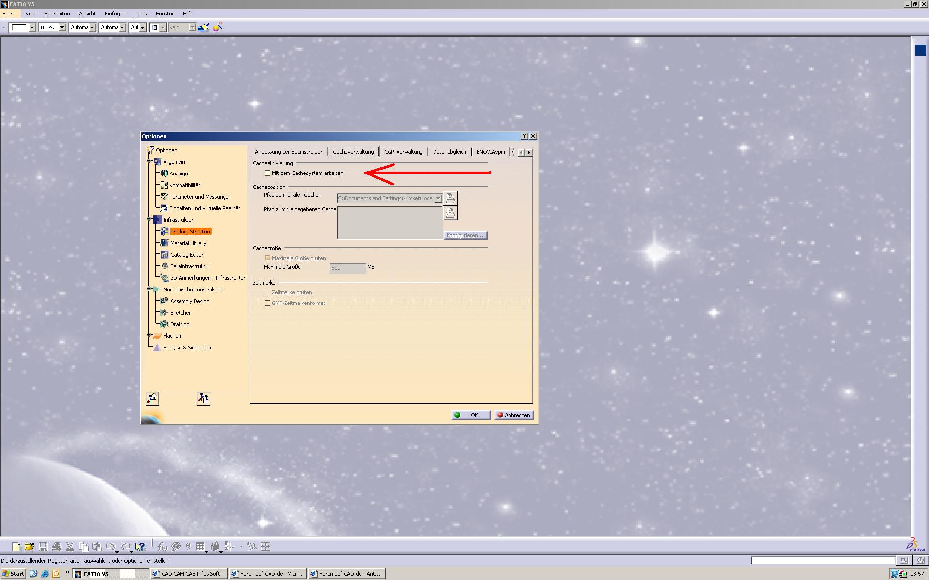Select Material Library in the options tree
Image resolution: width=929 pixels, height=580 pixels.
188,243
